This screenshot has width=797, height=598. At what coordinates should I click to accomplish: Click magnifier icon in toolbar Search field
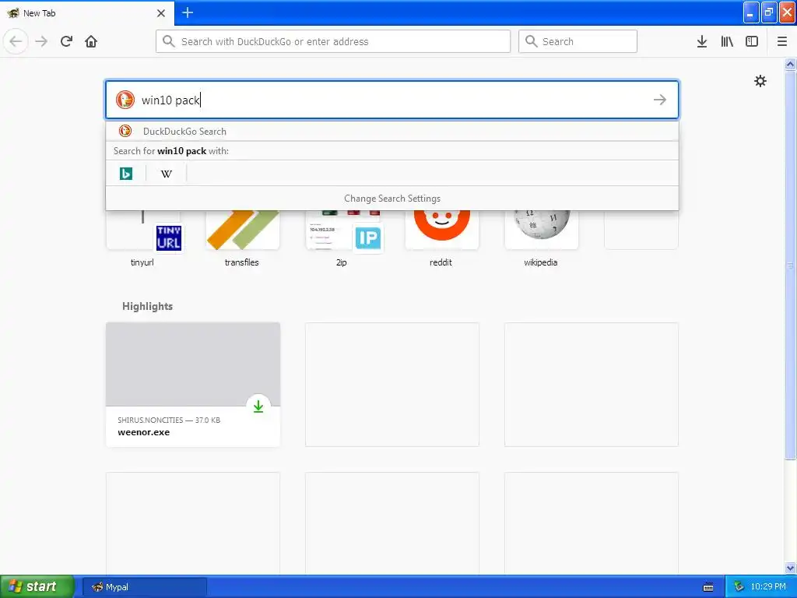[531, 41]
